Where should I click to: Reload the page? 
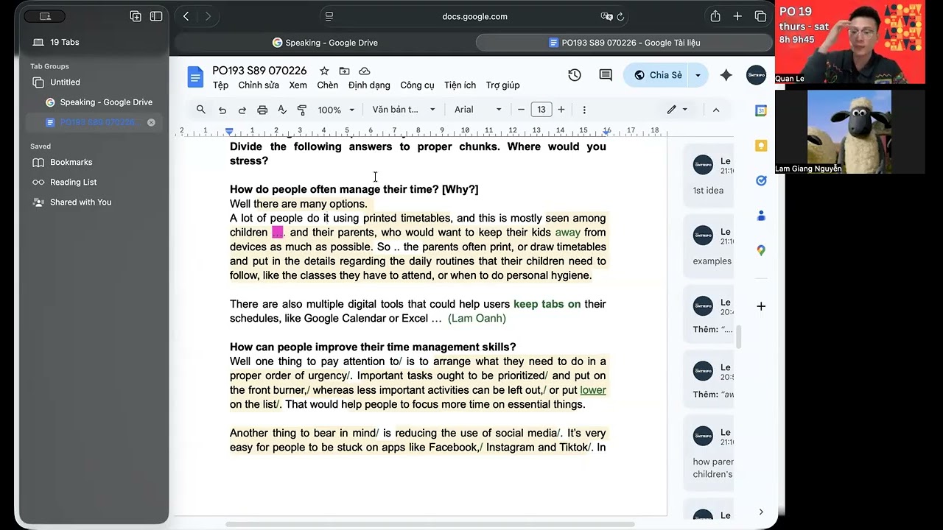pos(620,16)
